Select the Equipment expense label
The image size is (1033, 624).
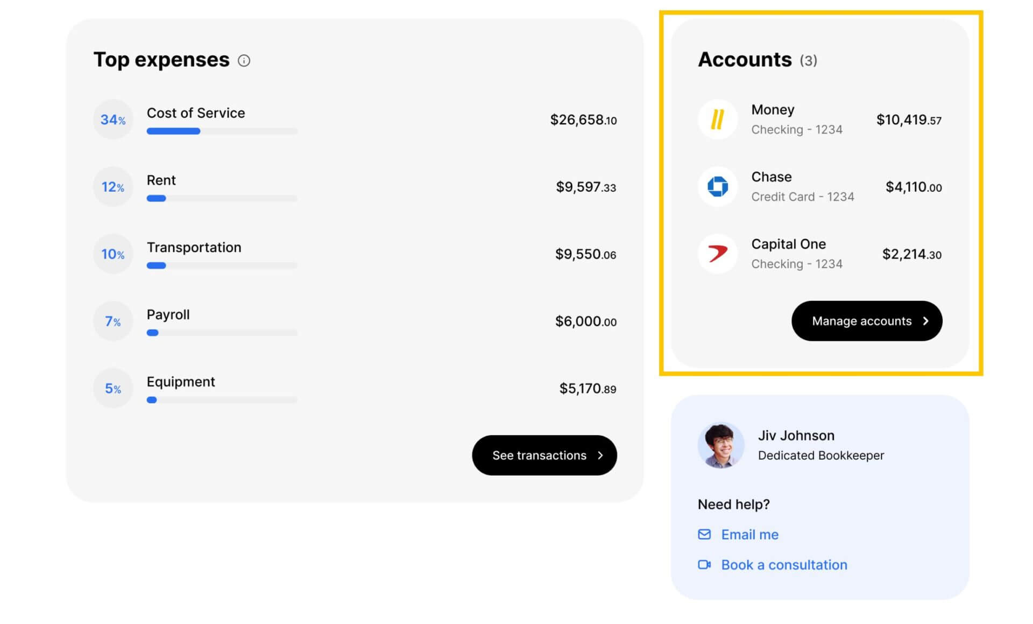point(181,382)
